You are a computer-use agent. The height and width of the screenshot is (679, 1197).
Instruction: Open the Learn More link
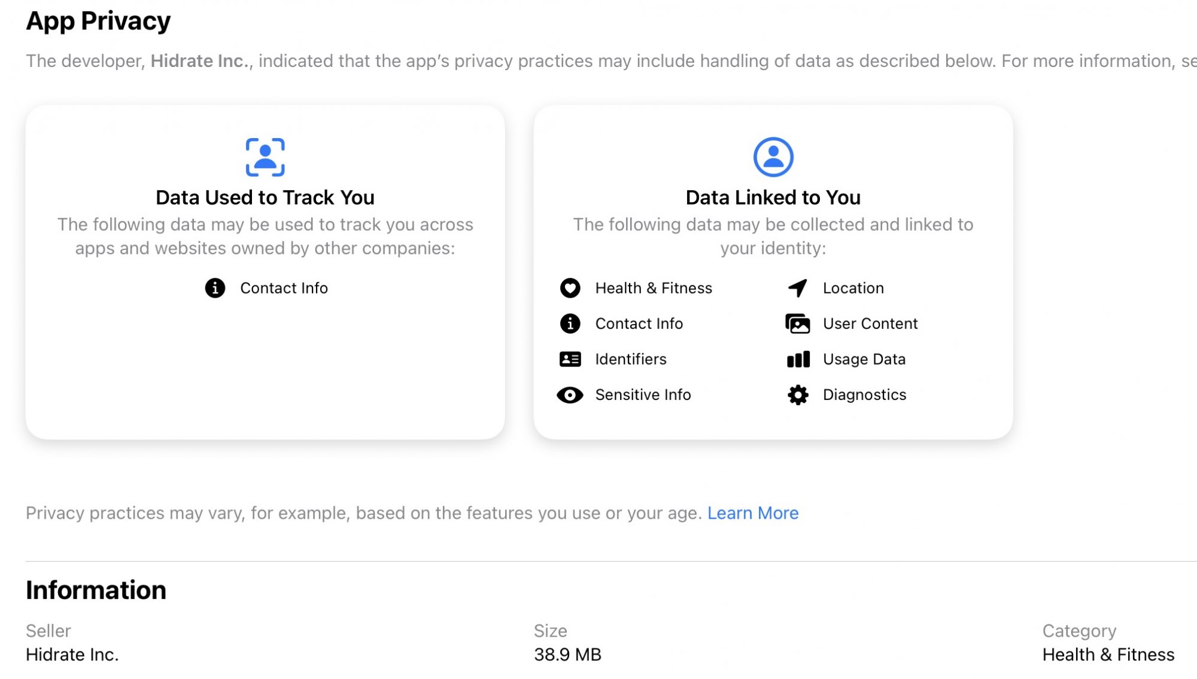(x=753, y=513)
